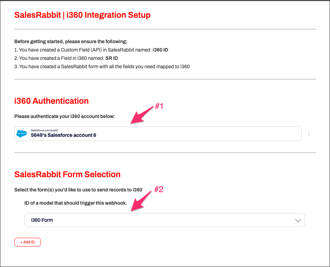
Task: Click the pink "#2" annotation label
Action: [159, 190]
